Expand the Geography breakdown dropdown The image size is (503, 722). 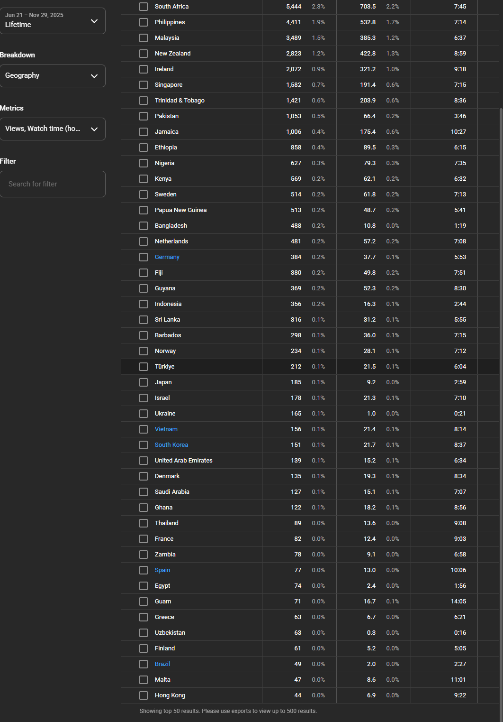coord(52,76)
